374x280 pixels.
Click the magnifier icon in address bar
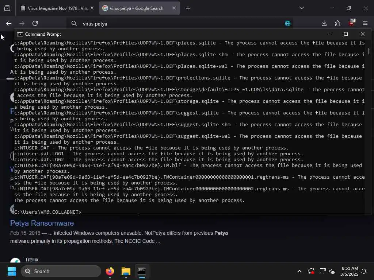click(74, 23)
